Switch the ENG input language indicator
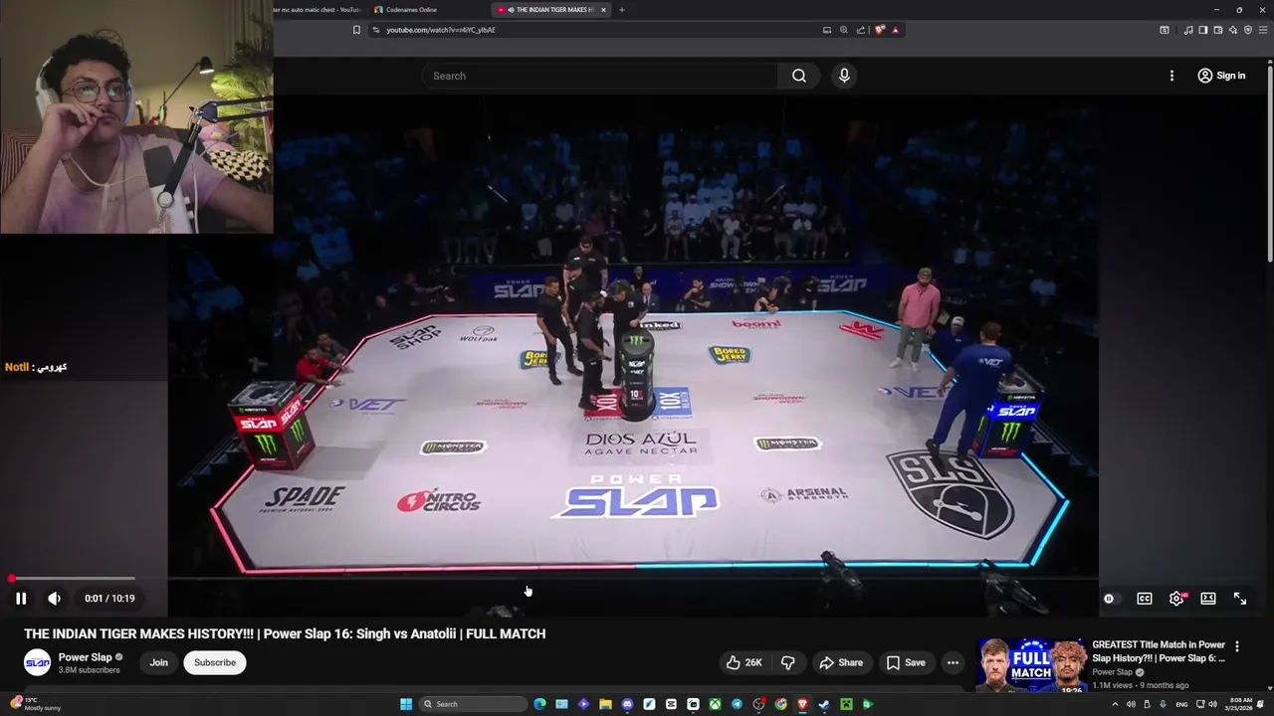Viewport: 1274px width, 716px height. [x=1181, y=704]
